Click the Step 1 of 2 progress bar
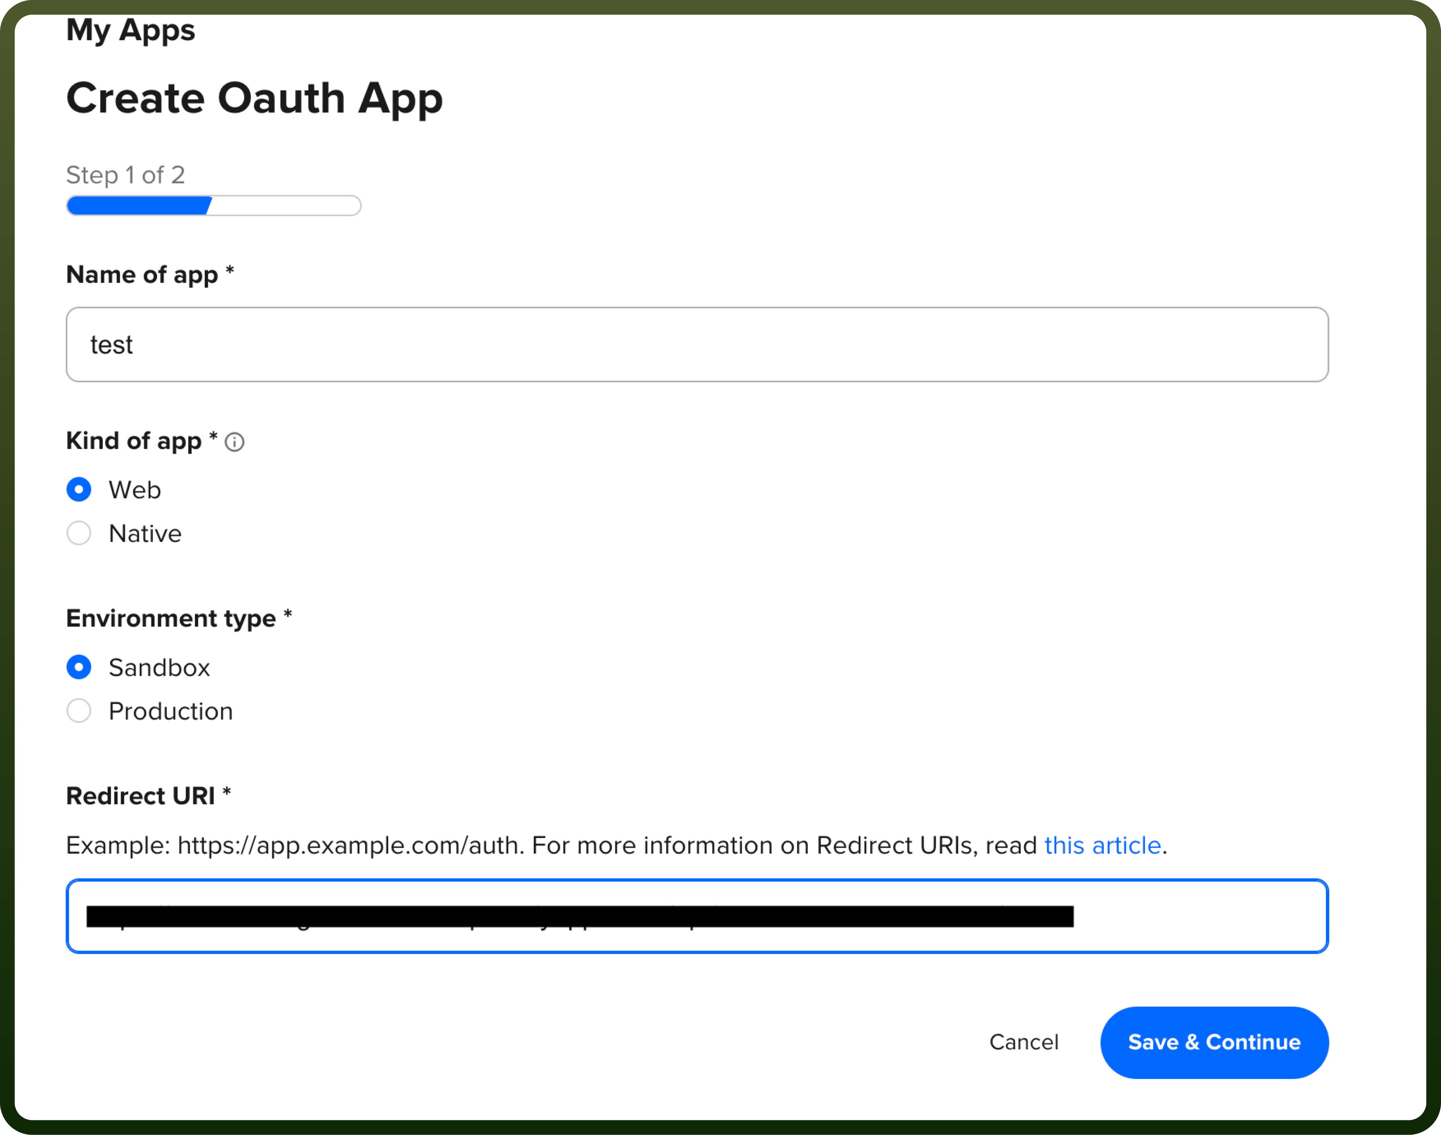Image resolution: width=1441 pixels, height=1135 pixels. coord(213,205)
